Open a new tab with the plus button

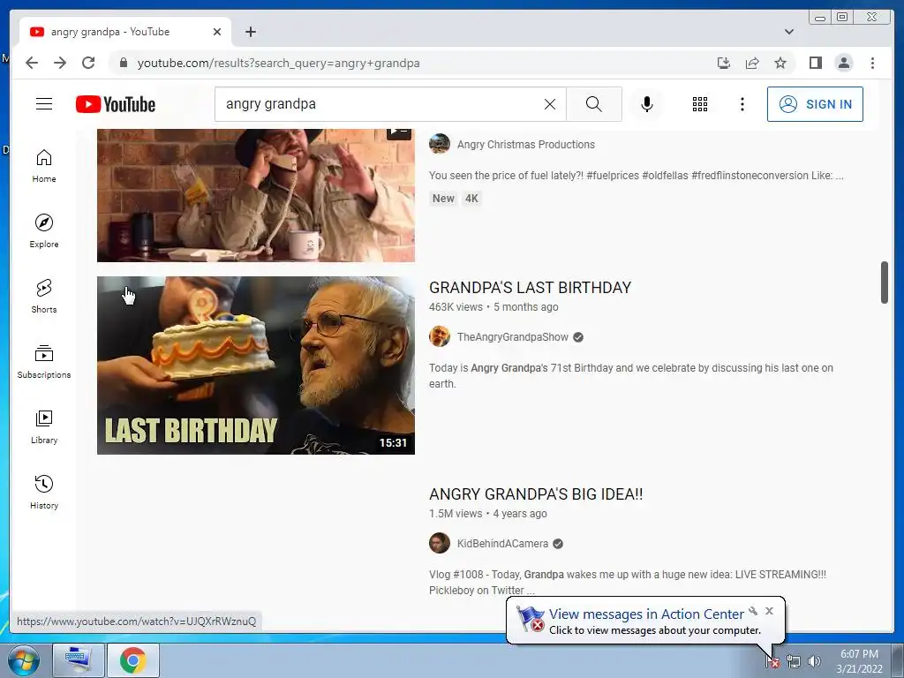pyautogui.click(x=250, y=32)
